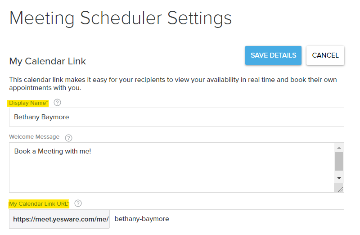
Task: Click the SAVE DETAILS button
Action: (x=273, y=55)
